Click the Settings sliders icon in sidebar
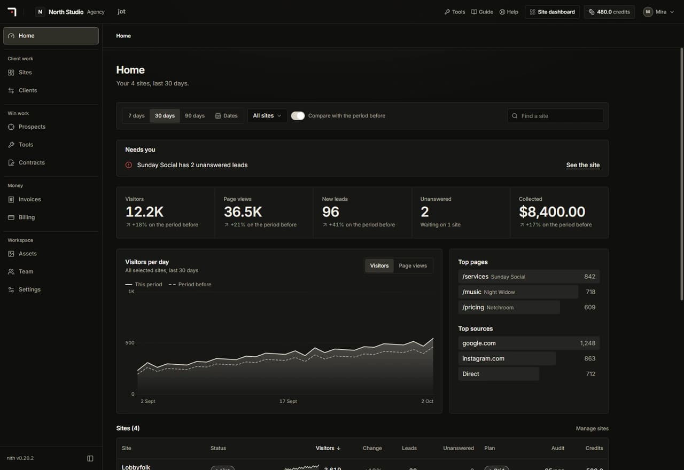Image resolution: width=684 pixels, height=470 pixels. click(x=11, y=290)
